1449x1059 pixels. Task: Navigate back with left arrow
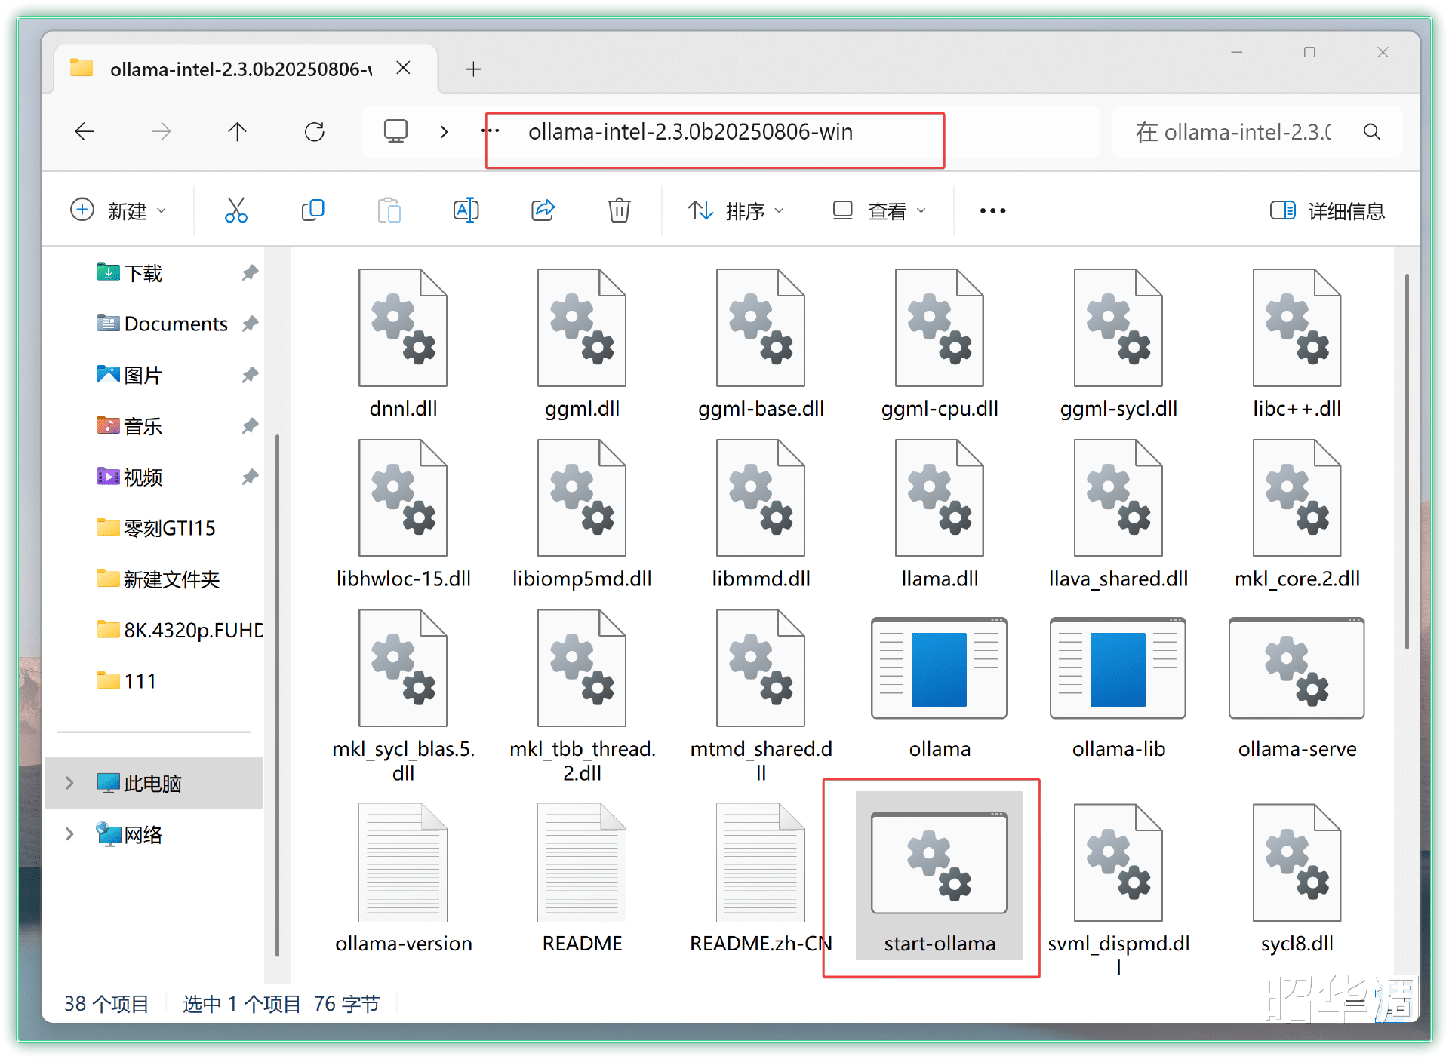click(85, 132)
